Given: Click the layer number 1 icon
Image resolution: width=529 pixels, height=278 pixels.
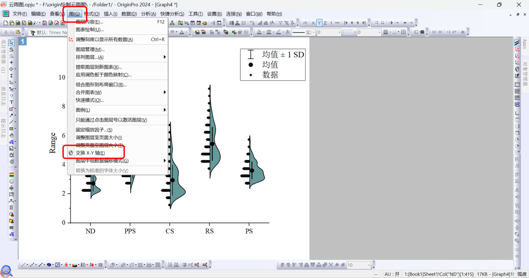Looking at the screenshot, I should tap(22, 41).
